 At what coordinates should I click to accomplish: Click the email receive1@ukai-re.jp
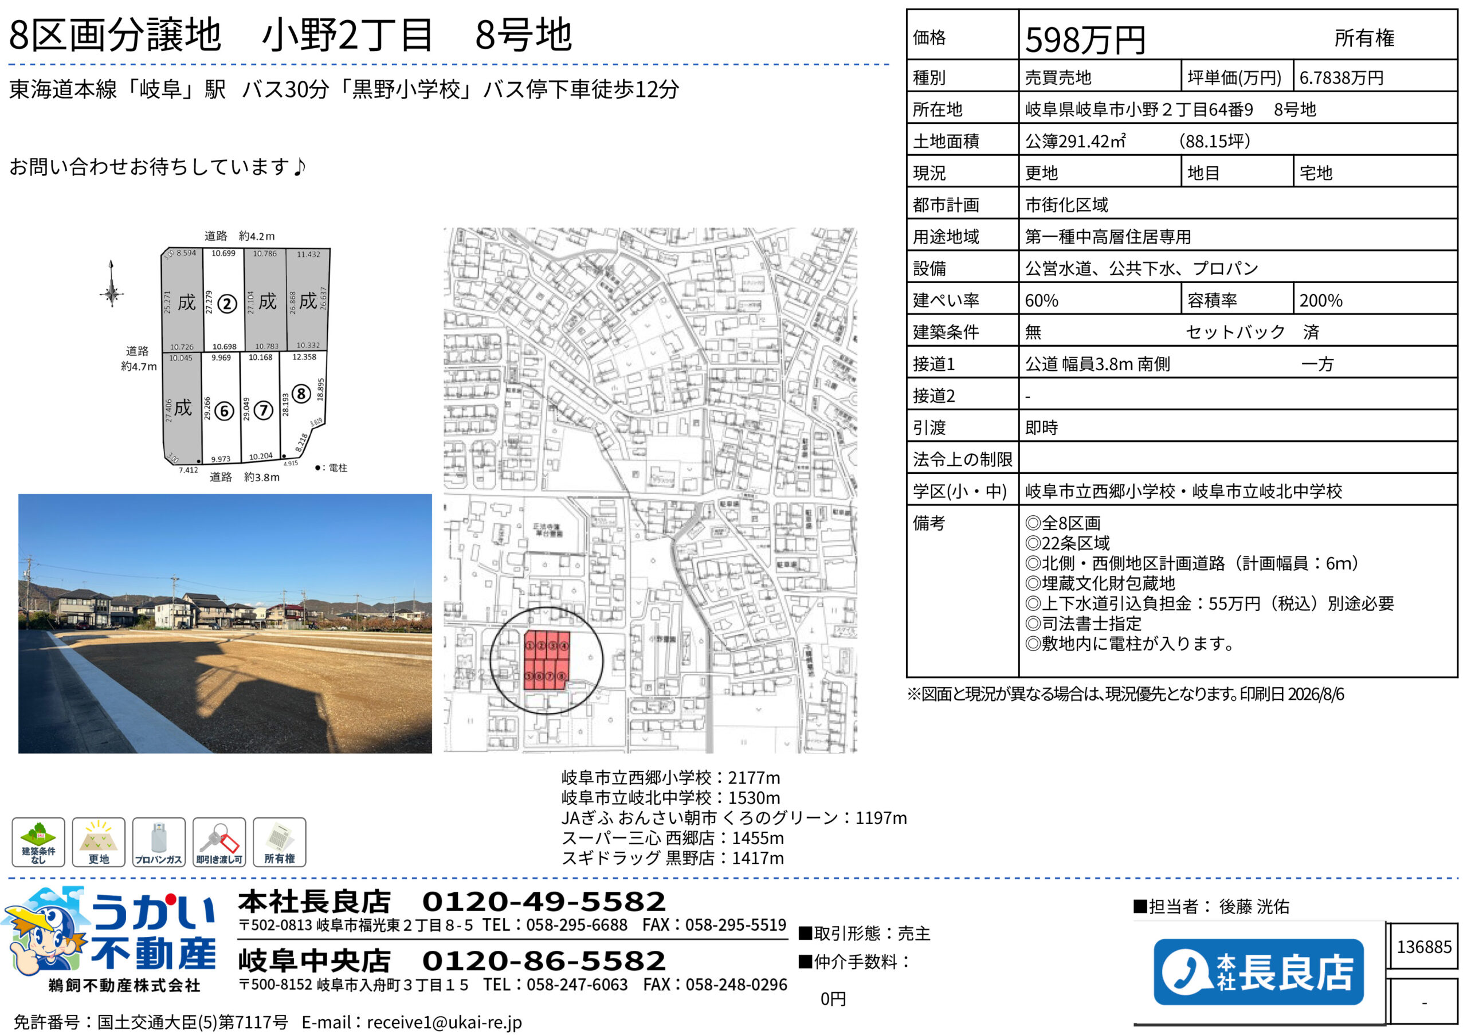444,1022
